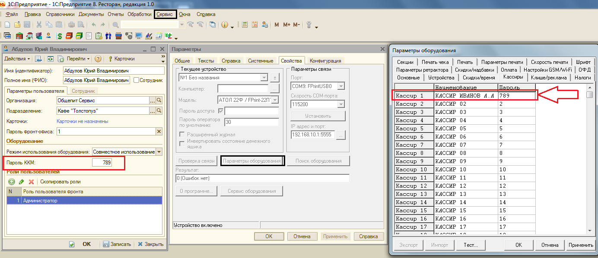Click red X to delete user role
Viewport: 598px width, 258px height.
click(31, 182)
